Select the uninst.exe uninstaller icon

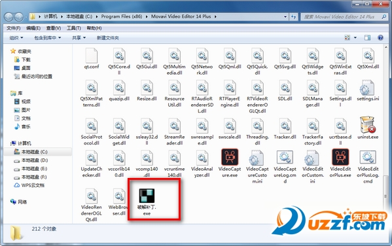tap(368, 125)
